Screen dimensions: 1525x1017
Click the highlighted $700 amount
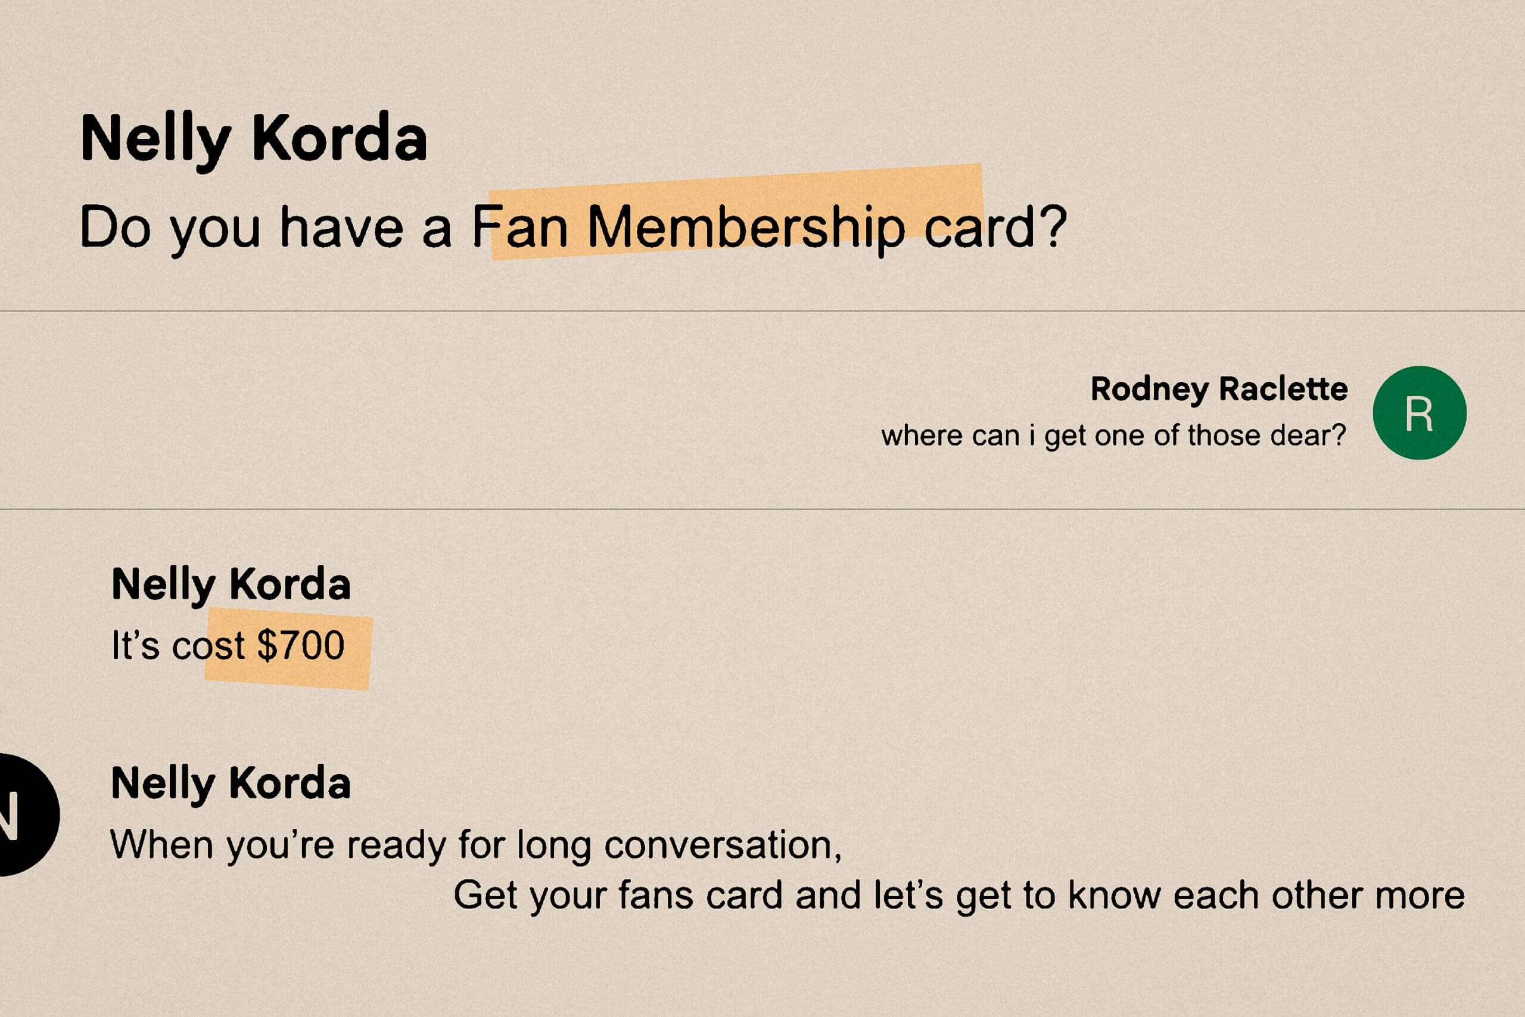tap(301, 645)
